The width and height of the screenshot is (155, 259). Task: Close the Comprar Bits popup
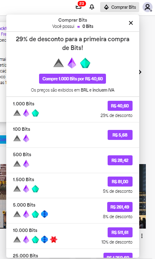(x=131, y=23)
